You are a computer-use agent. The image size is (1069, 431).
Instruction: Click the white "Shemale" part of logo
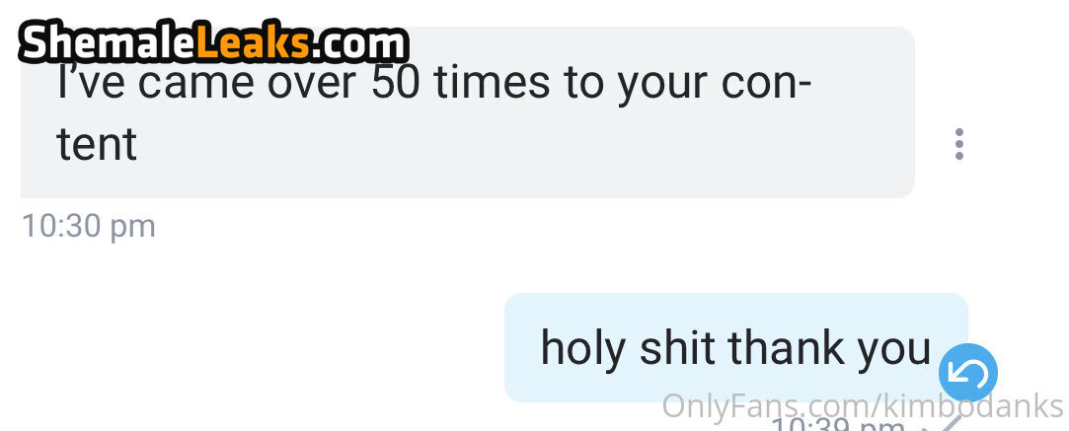pos(110,44)
